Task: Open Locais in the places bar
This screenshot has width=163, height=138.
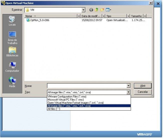Action: 12,21
